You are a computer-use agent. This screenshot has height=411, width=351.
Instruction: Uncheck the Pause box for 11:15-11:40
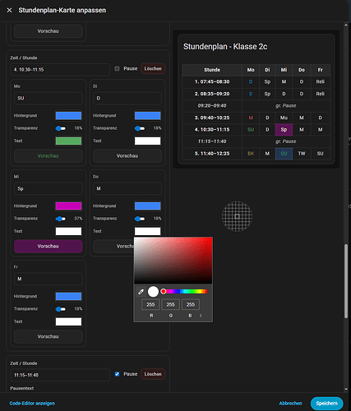117,374
